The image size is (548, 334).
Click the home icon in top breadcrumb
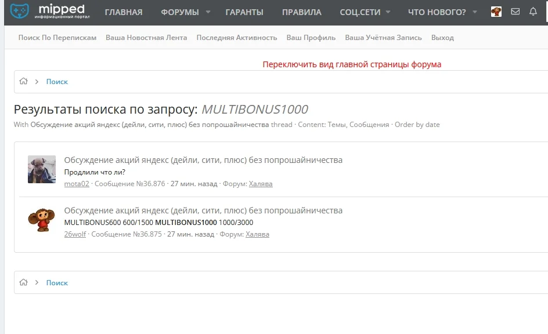[x=23, y=81]
